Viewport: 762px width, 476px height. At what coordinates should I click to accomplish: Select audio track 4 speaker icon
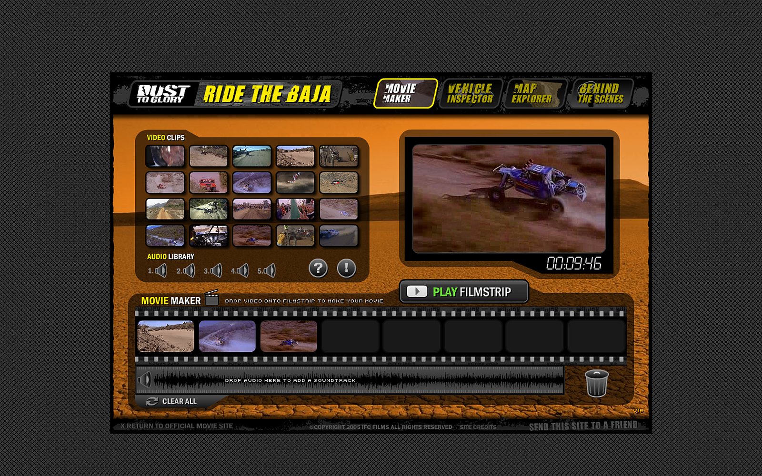click(243, 270)
